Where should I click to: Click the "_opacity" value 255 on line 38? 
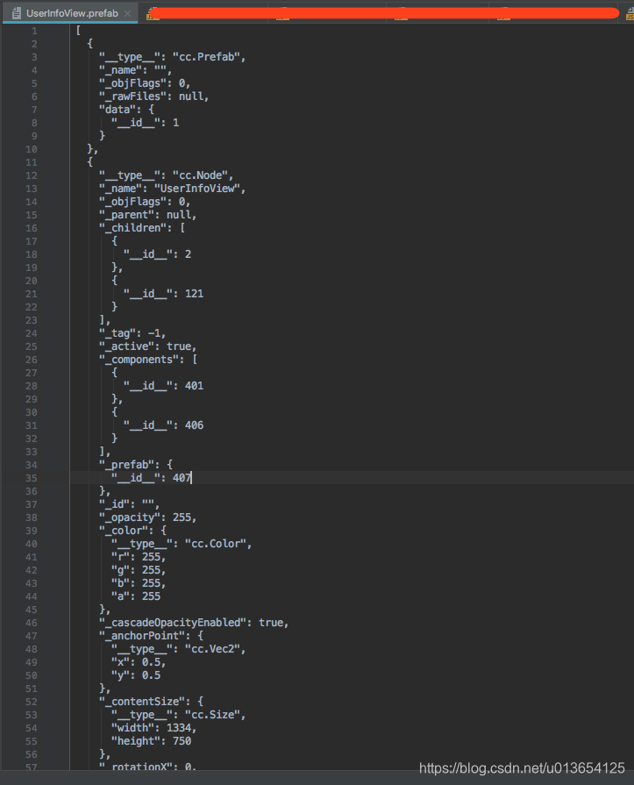(x=182, y=517)
